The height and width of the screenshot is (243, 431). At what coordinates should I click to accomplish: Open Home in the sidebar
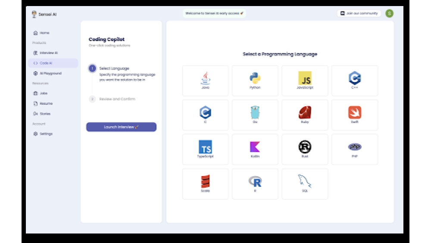tap(53, 33)
